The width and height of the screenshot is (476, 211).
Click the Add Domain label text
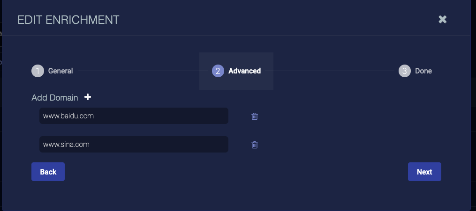[x=54, y=98]
